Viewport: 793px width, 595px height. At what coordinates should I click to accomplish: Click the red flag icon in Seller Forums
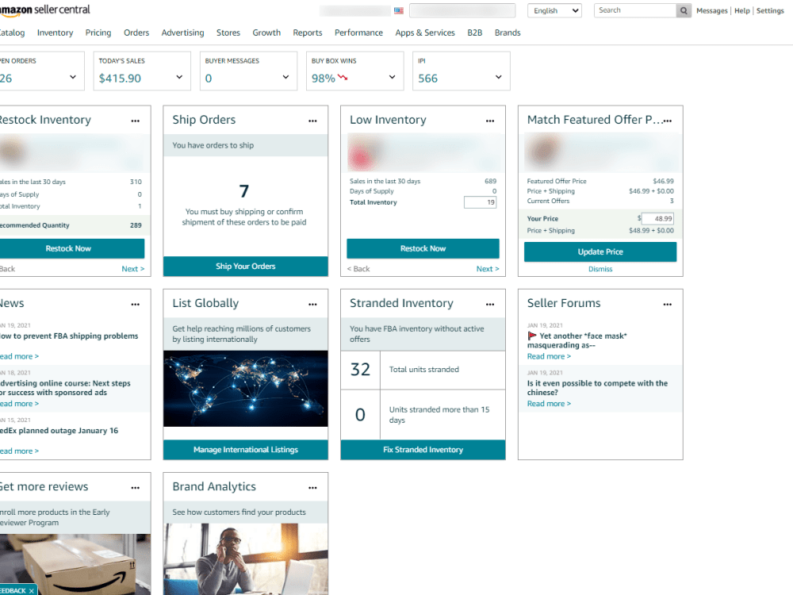[532, 336]
